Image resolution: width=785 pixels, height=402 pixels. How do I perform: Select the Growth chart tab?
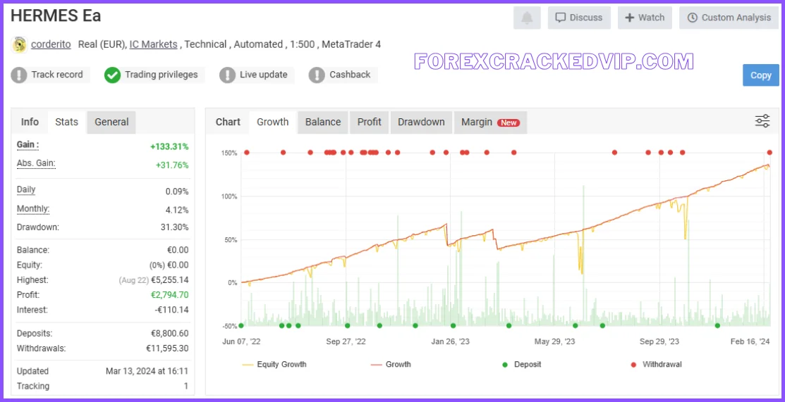coord(273,122)
